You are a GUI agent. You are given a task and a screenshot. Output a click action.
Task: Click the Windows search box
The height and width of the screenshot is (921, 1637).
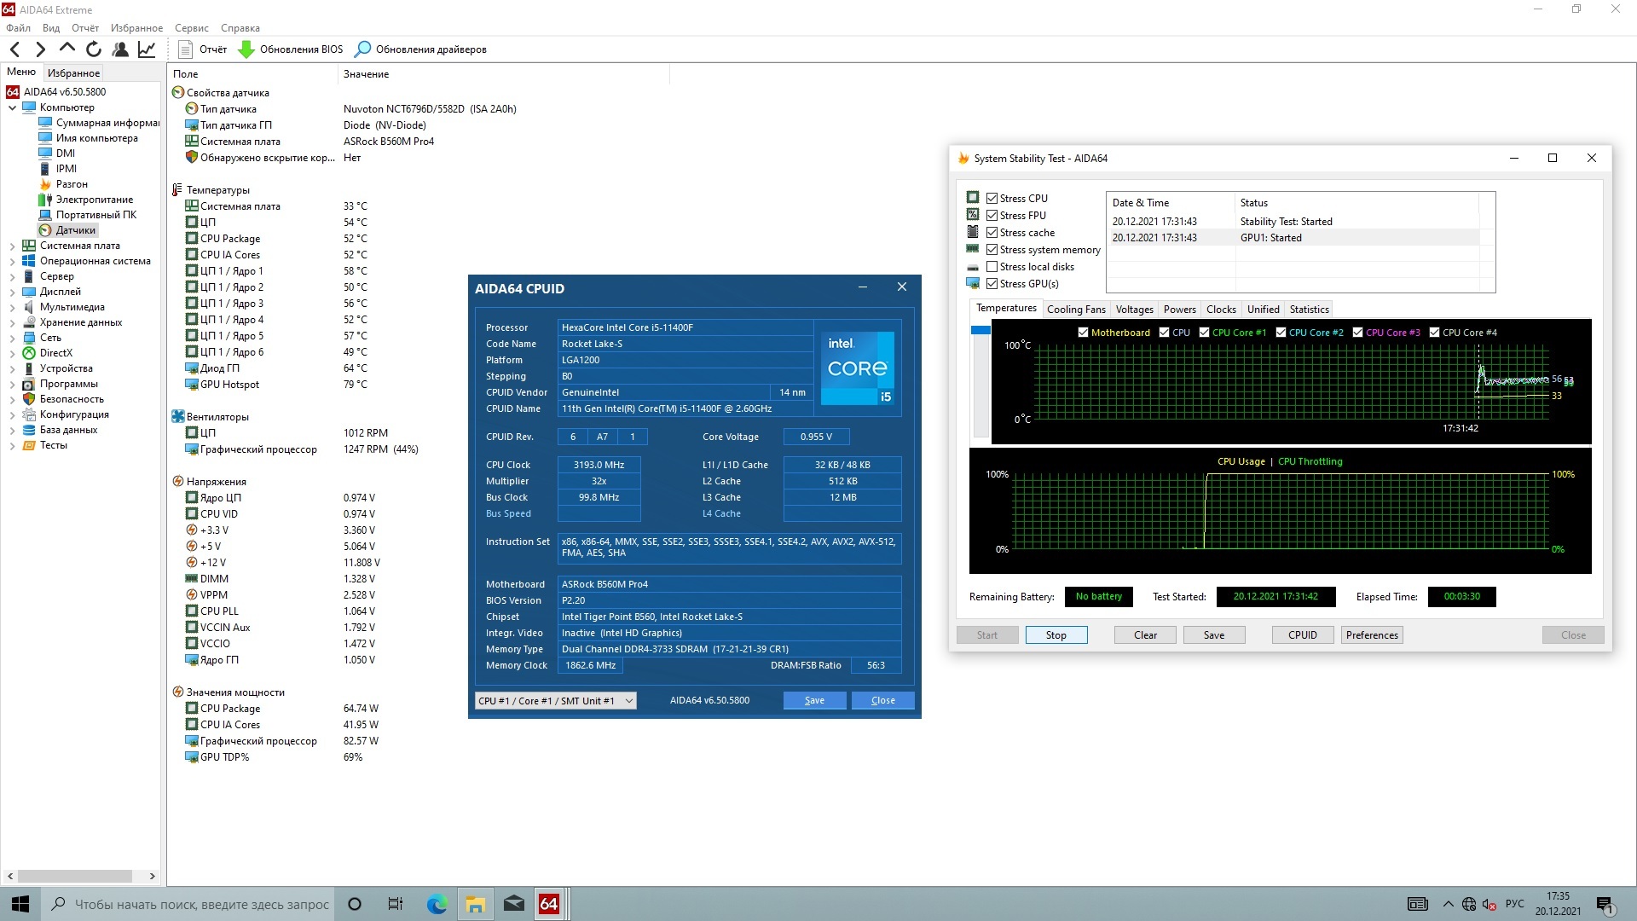187,904
